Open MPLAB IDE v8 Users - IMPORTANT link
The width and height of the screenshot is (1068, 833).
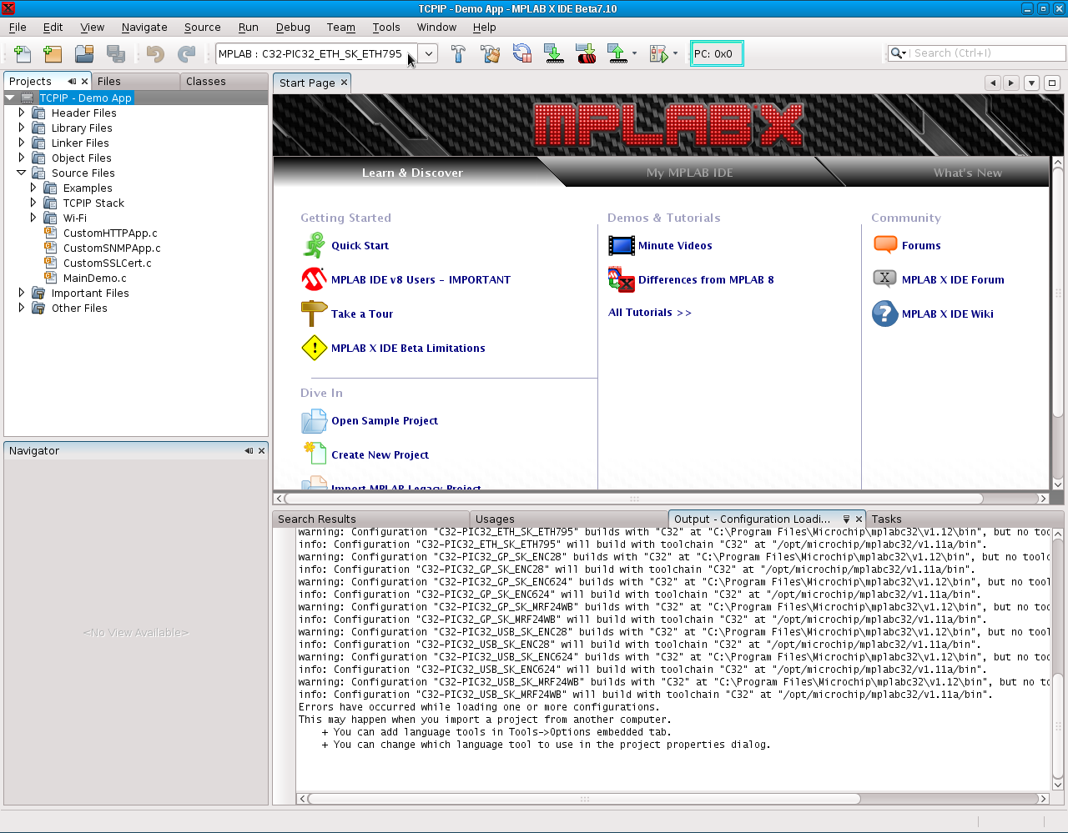pyautogui.click(x=421, y=280)
